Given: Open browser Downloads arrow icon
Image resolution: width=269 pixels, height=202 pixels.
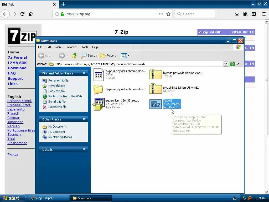Looking at the screenshot, I should tap(237, 14).
